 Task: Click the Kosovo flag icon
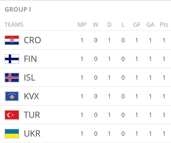[x=12, y=96]
